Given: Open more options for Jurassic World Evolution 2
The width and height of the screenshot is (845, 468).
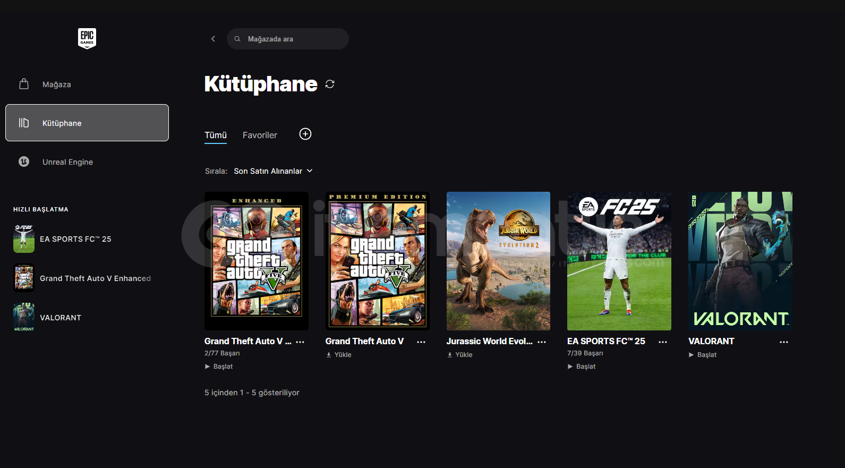Looking at the screenshot, I should pos(542,342).
